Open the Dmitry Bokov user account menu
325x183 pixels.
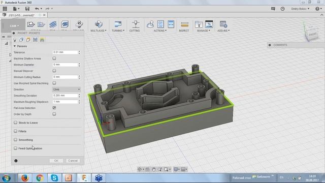coord(300,9)
